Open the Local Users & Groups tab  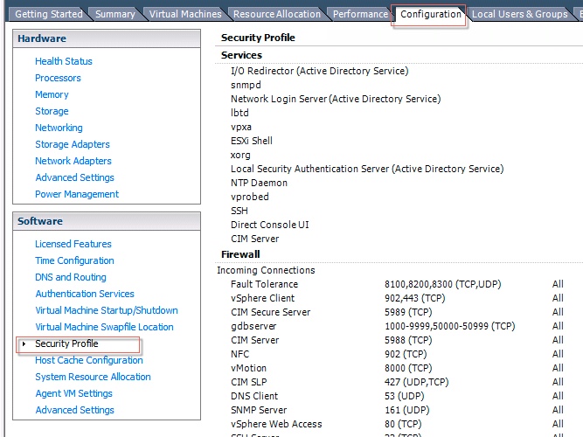click(519, 14)
